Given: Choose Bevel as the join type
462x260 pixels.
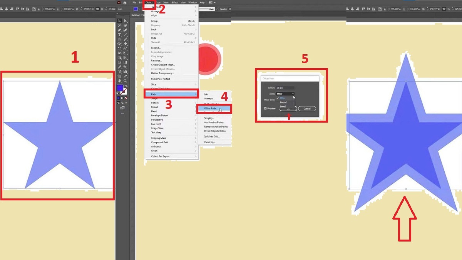Looking at the screenshot, I should pyautogui.click(x=283, y=106).
